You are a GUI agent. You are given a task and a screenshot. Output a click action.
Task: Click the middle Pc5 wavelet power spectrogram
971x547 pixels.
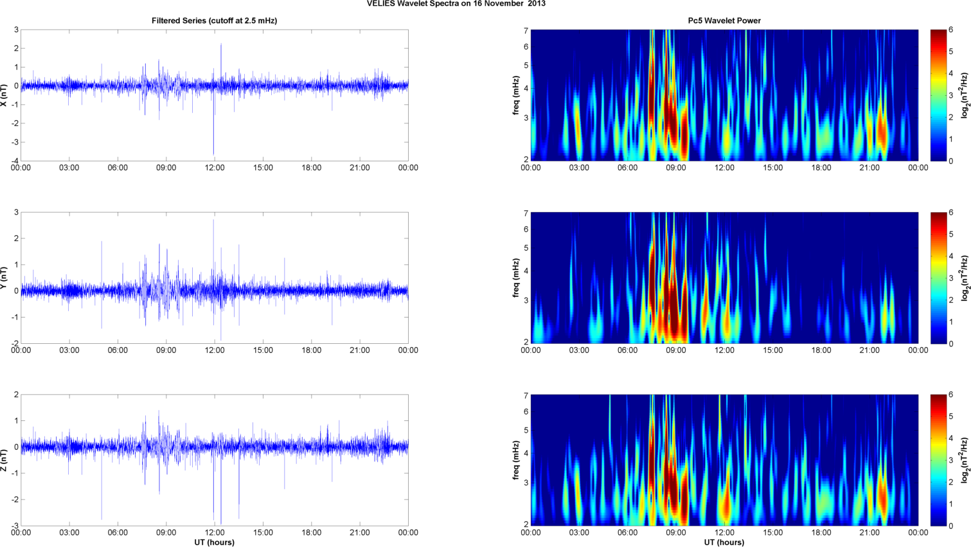coord(724,278)
